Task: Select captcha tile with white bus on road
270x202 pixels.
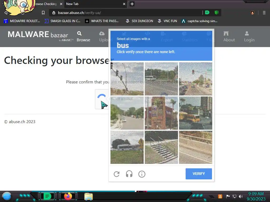Action: coord(161,79)
